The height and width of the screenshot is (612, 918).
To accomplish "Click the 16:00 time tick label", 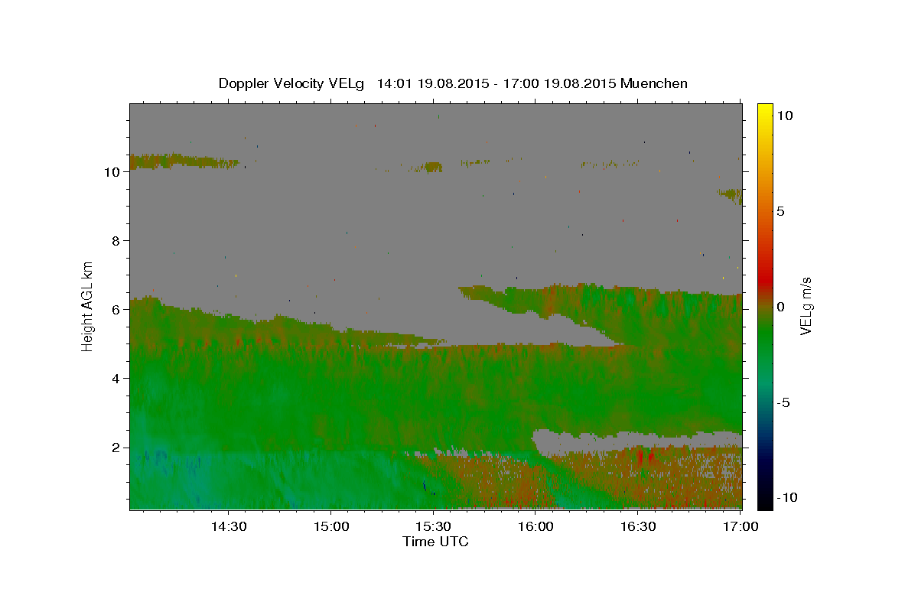I will (x=535, y=526).
